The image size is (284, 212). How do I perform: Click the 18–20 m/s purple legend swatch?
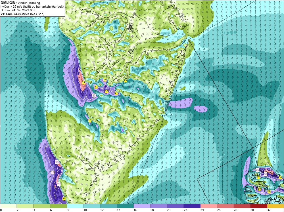(x=159, y=206)
